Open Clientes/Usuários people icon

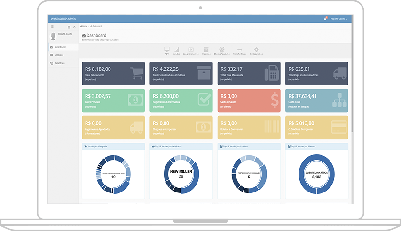[222, 50]
